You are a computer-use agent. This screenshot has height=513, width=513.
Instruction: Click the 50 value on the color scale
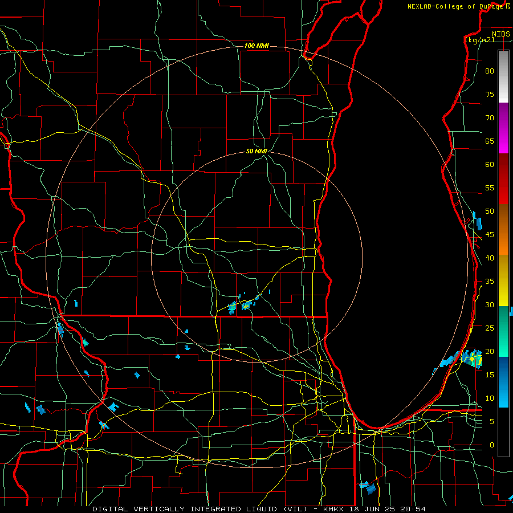coord(490,211)
